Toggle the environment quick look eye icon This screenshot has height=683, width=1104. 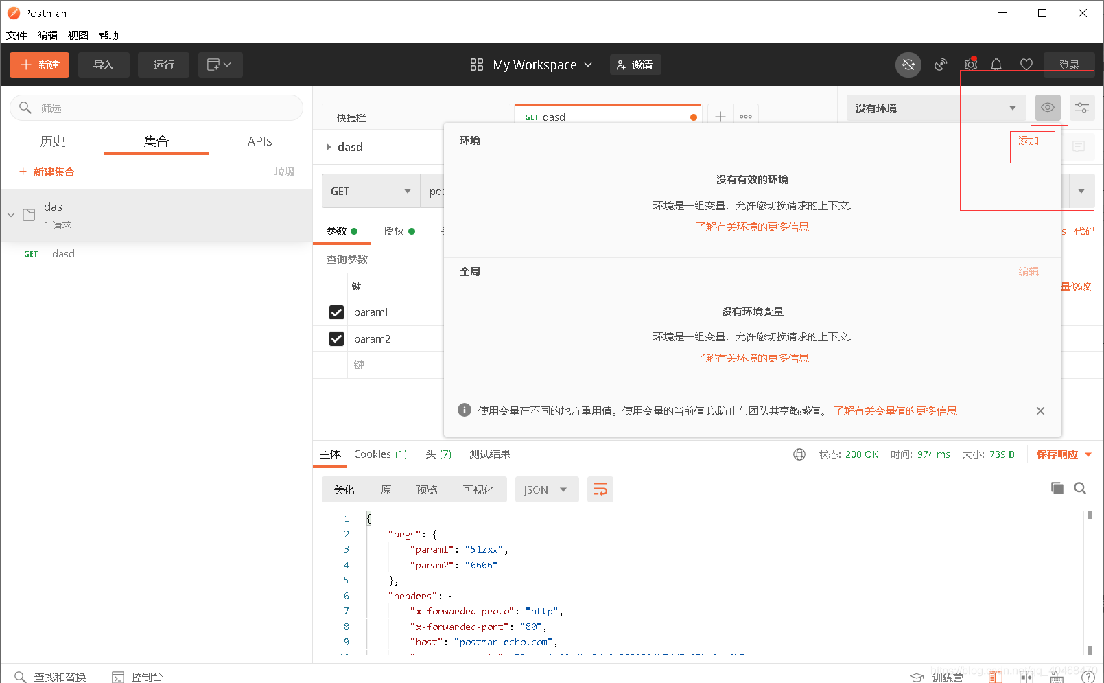coord(1048,108)
